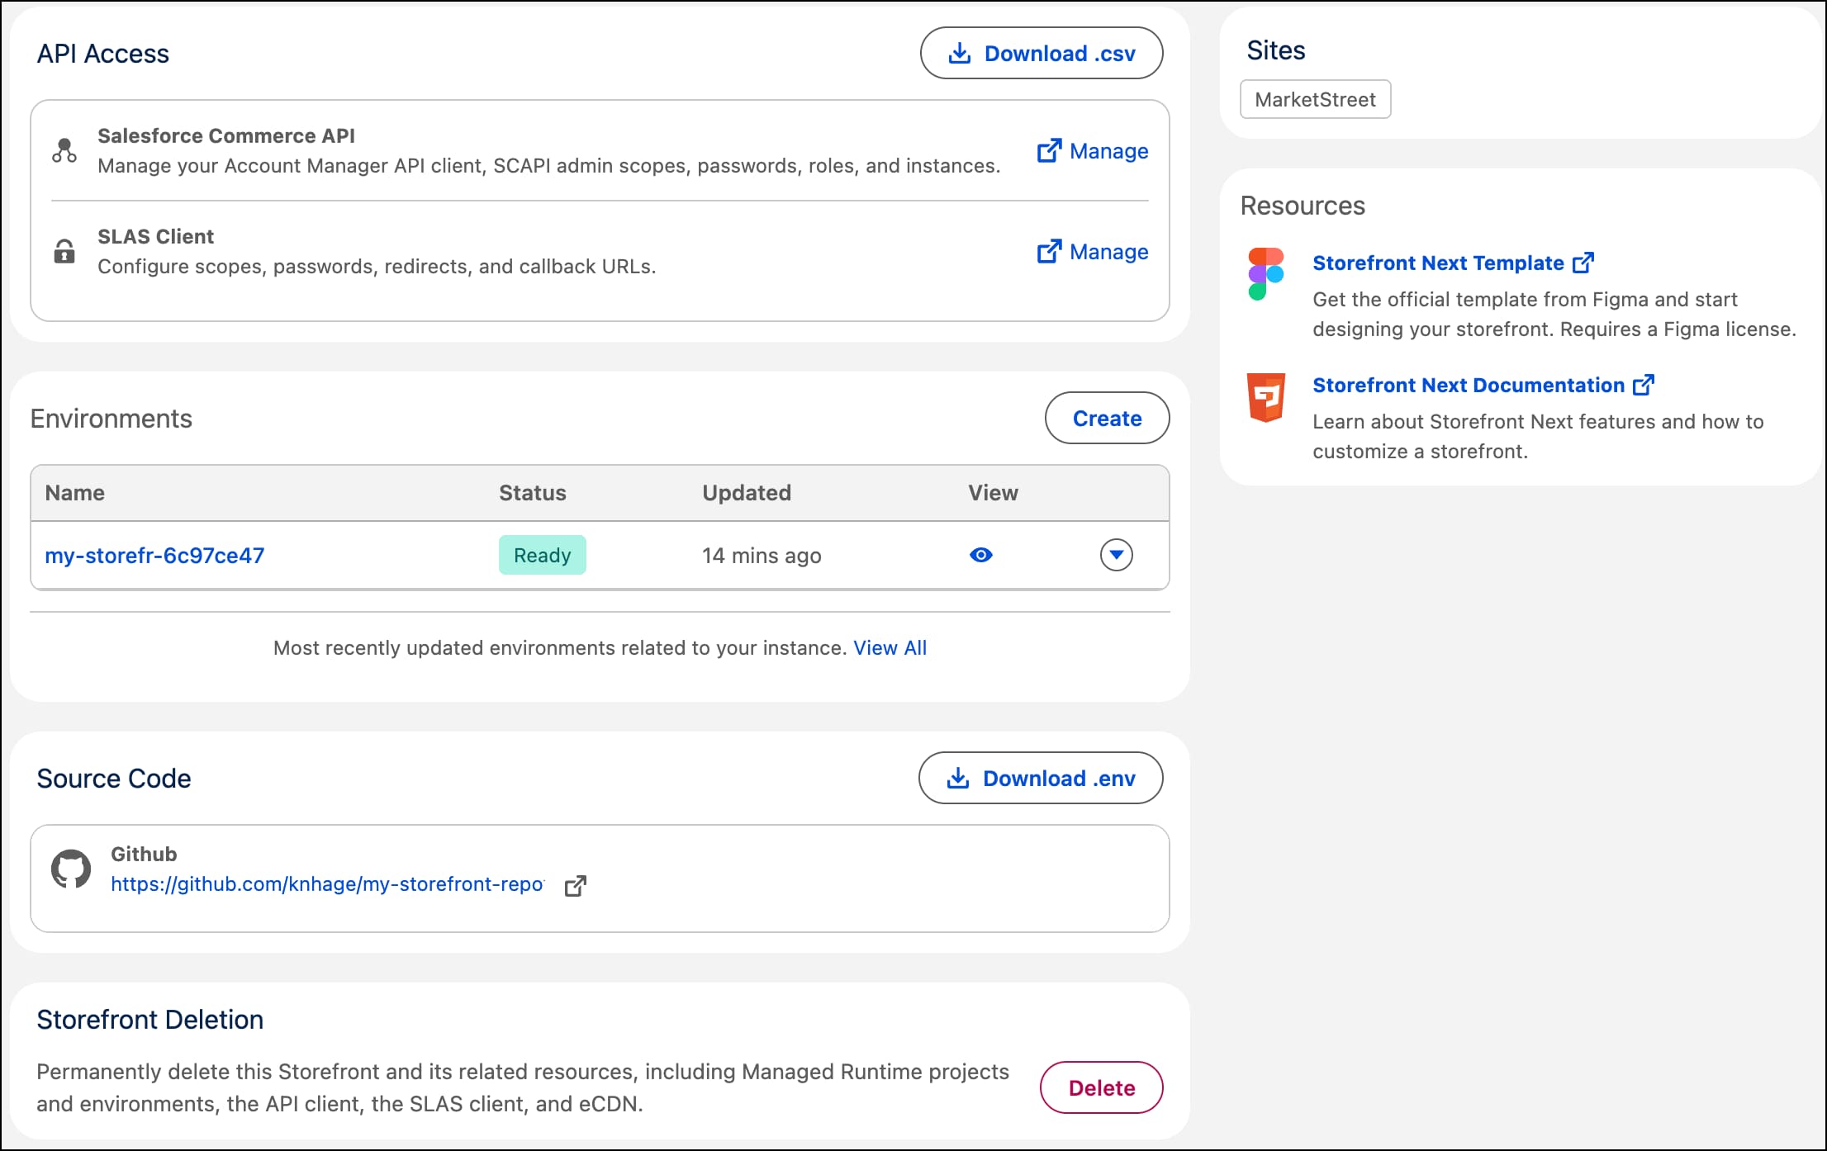Click the GitHub octocat logo icon
Viewport: 1827px width, 1151px height.
coord(71,869)
